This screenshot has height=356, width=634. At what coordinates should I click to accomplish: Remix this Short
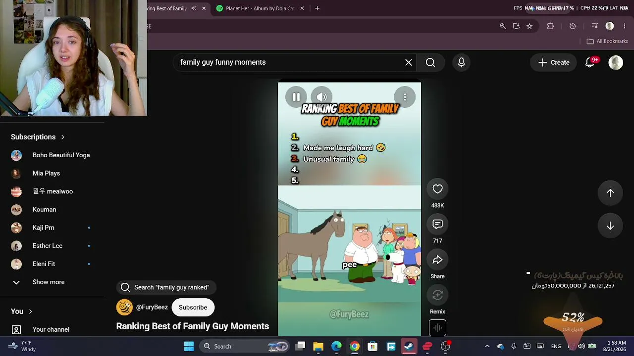(437, 295)
